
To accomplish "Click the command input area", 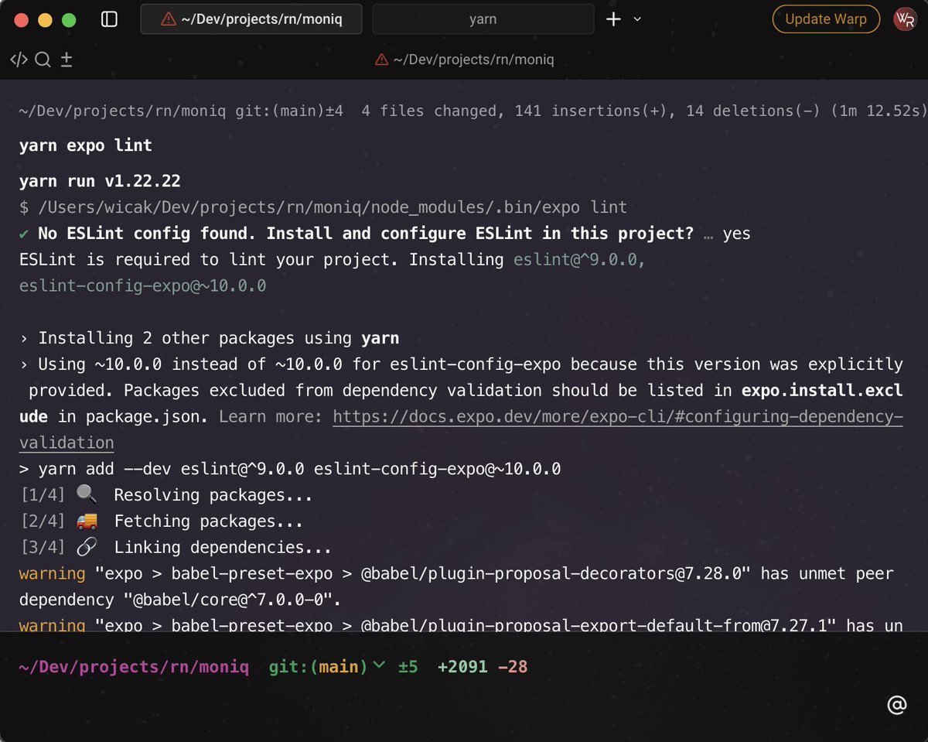I will (449, 705).
